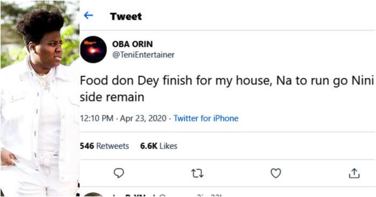
Task: View the 546 Retweets list
Action: pyautogui.click(x=104, y=146)
